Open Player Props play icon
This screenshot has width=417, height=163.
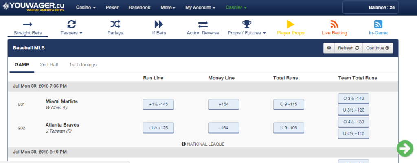click(x=290, y=24)
